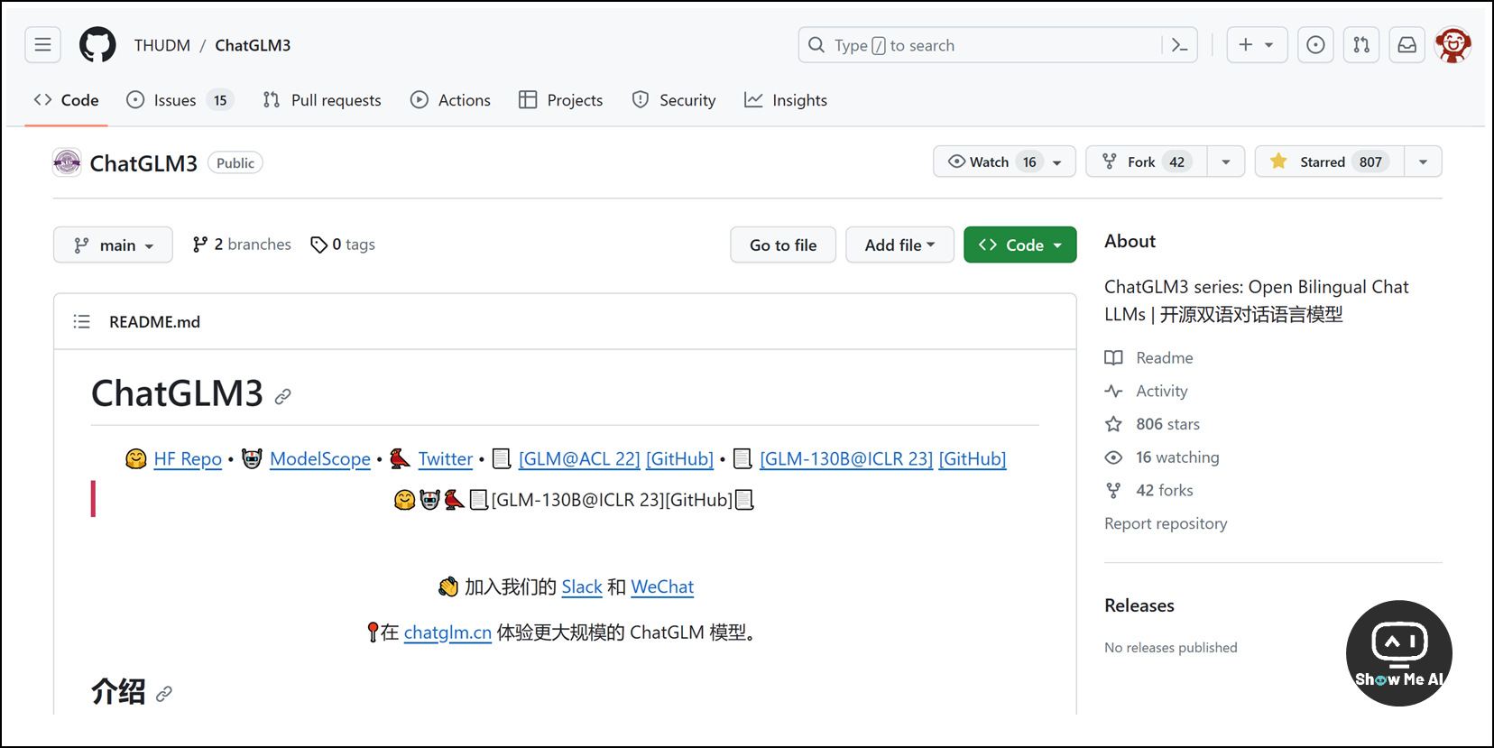The height and width of the screenshot is (748, 1494).
Task: Switch to the Security tab
Action: click(x=674, y=100)
